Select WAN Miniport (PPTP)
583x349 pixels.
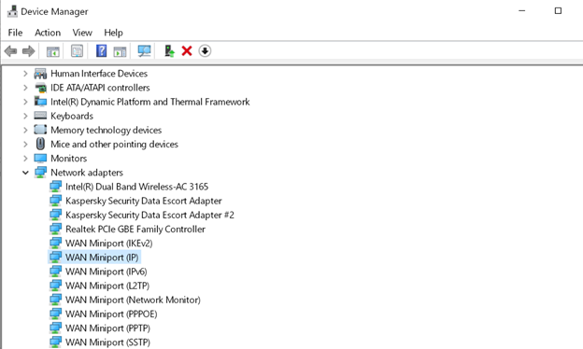pos(107,328)
